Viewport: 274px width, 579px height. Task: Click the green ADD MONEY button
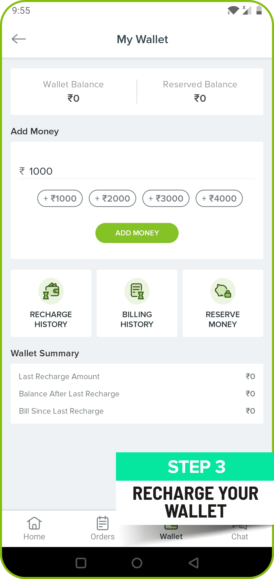pyautogui.click(x=137, y=233)
